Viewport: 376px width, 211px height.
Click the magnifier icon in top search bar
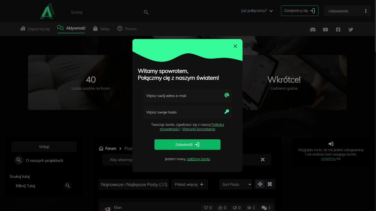click(146, 12)
